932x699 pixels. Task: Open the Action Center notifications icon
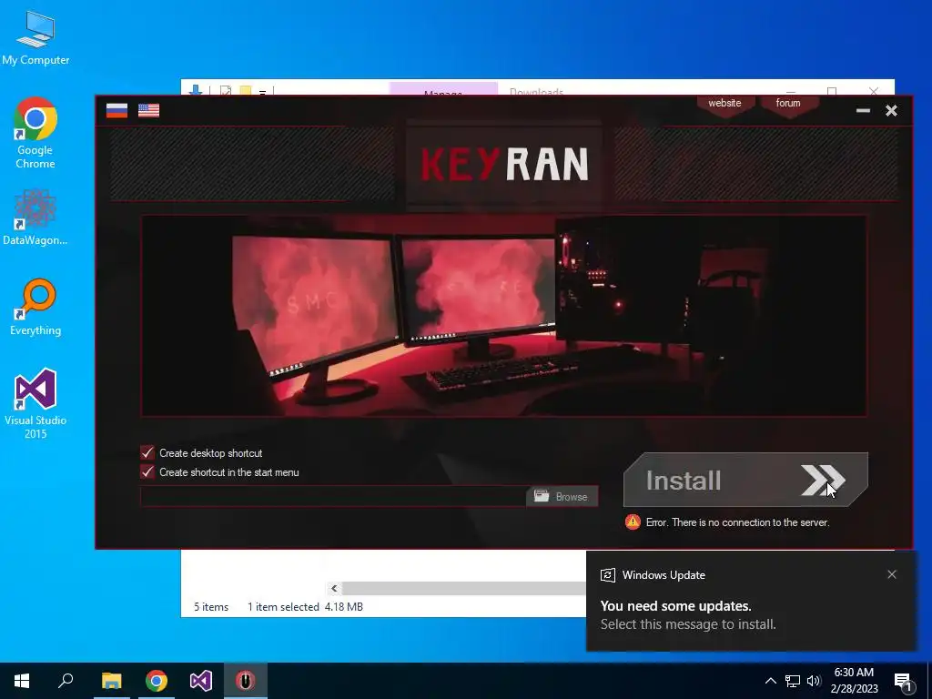pos(904,681)
